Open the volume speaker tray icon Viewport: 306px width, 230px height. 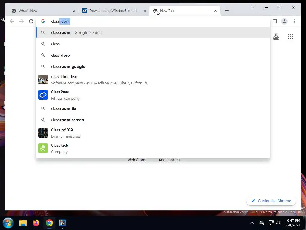(278, 223)
